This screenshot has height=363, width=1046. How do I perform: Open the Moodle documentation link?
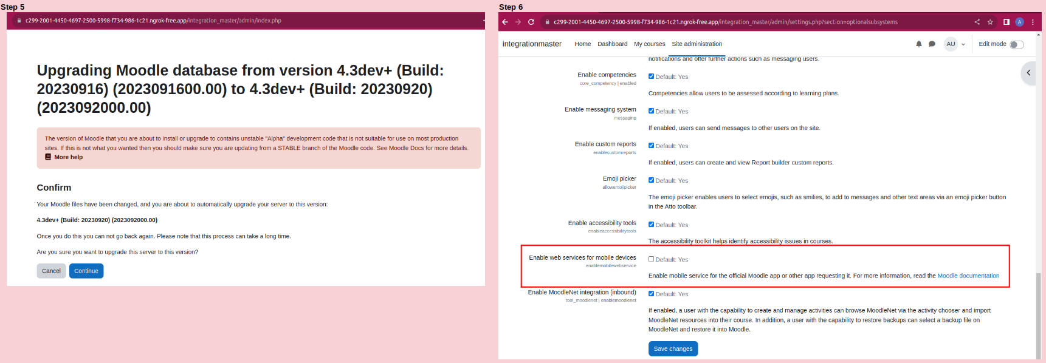coord(968,276)
